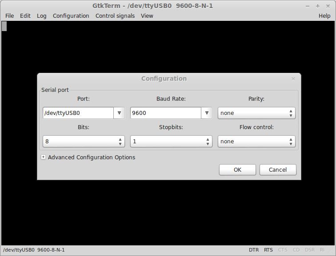This screenshot has height=256, width=336.
Task: Open the Configuration menu
Action: click(71, 16)
